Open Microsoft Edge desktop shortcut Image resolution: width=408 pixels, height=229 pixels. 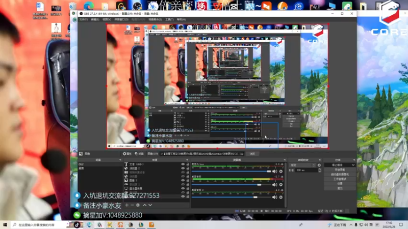coord(89,6)
